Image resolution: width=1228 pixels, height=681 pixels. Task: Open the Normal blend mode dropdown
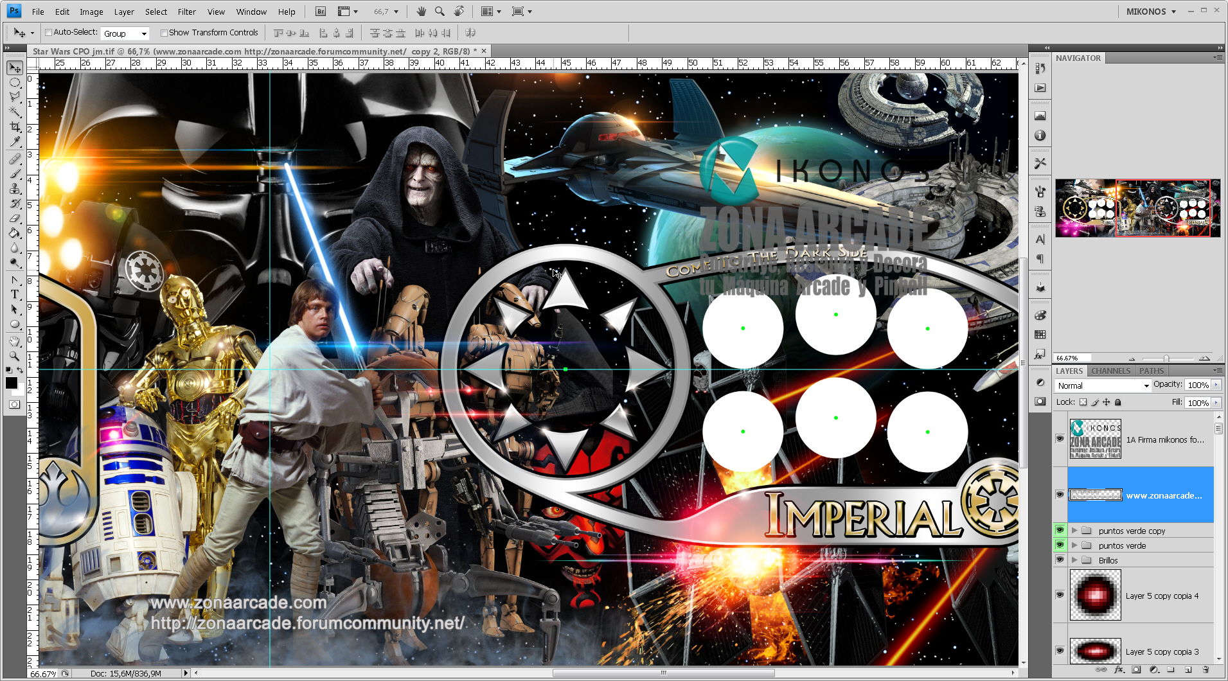pos(1103,385)
